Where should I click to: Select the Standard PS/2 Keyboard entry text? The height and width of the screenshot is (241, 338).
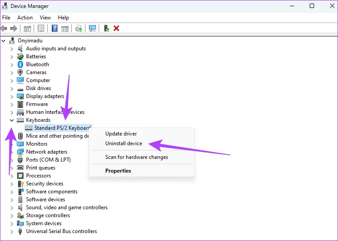(62, 128)
